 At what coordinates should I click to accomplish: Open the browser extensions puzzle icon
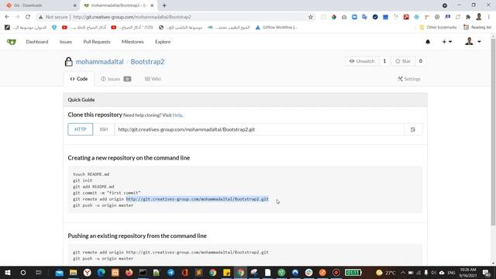point(468,17)
